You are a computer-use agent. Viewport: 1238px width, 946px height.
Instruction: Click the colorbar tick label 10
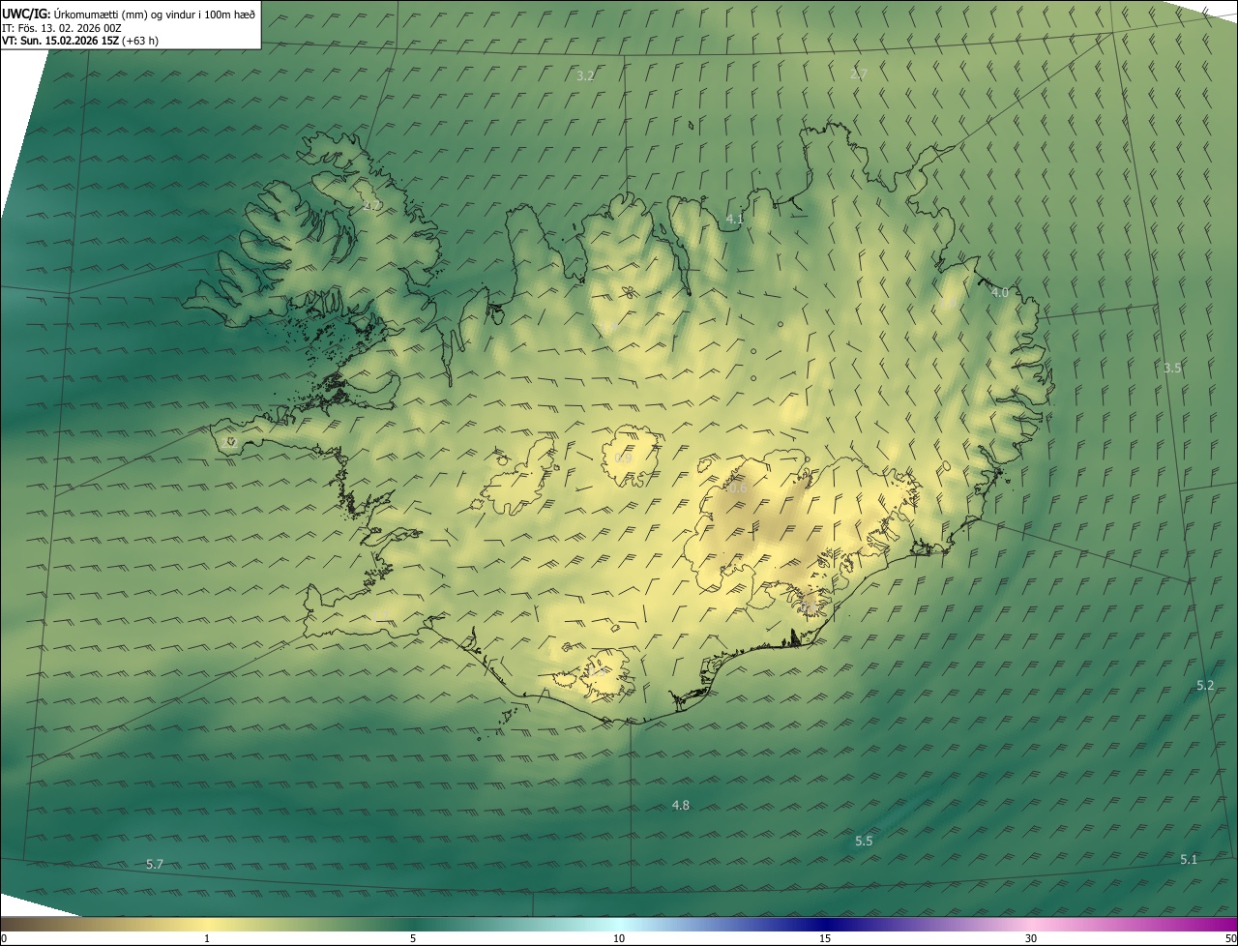[x=619, y=938]
